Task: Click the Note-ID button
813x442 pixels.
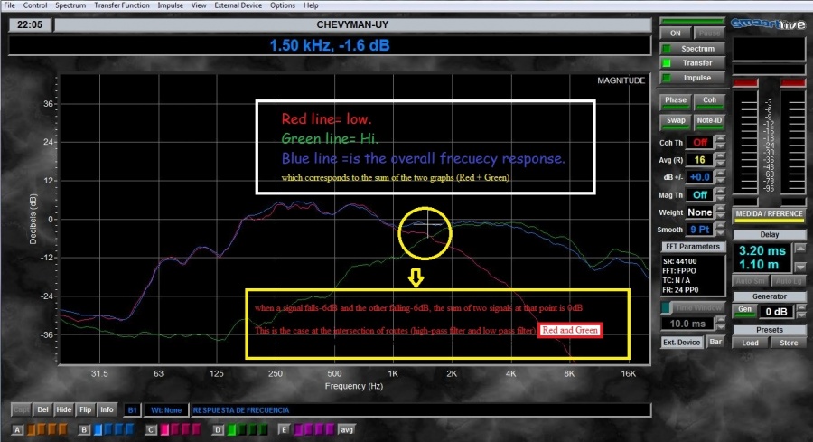Action: point(709,120)
